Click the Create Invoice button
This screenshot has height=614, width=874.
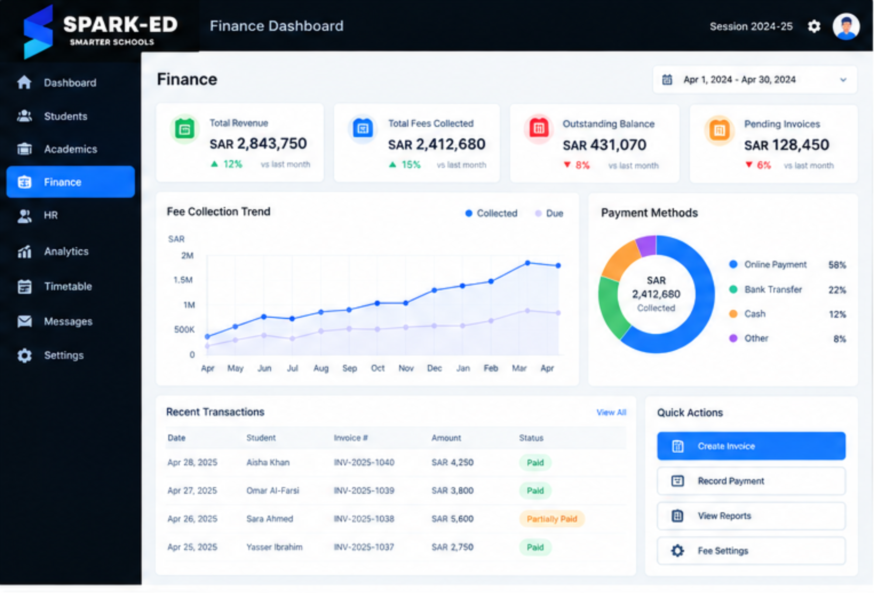click(751, 446)
